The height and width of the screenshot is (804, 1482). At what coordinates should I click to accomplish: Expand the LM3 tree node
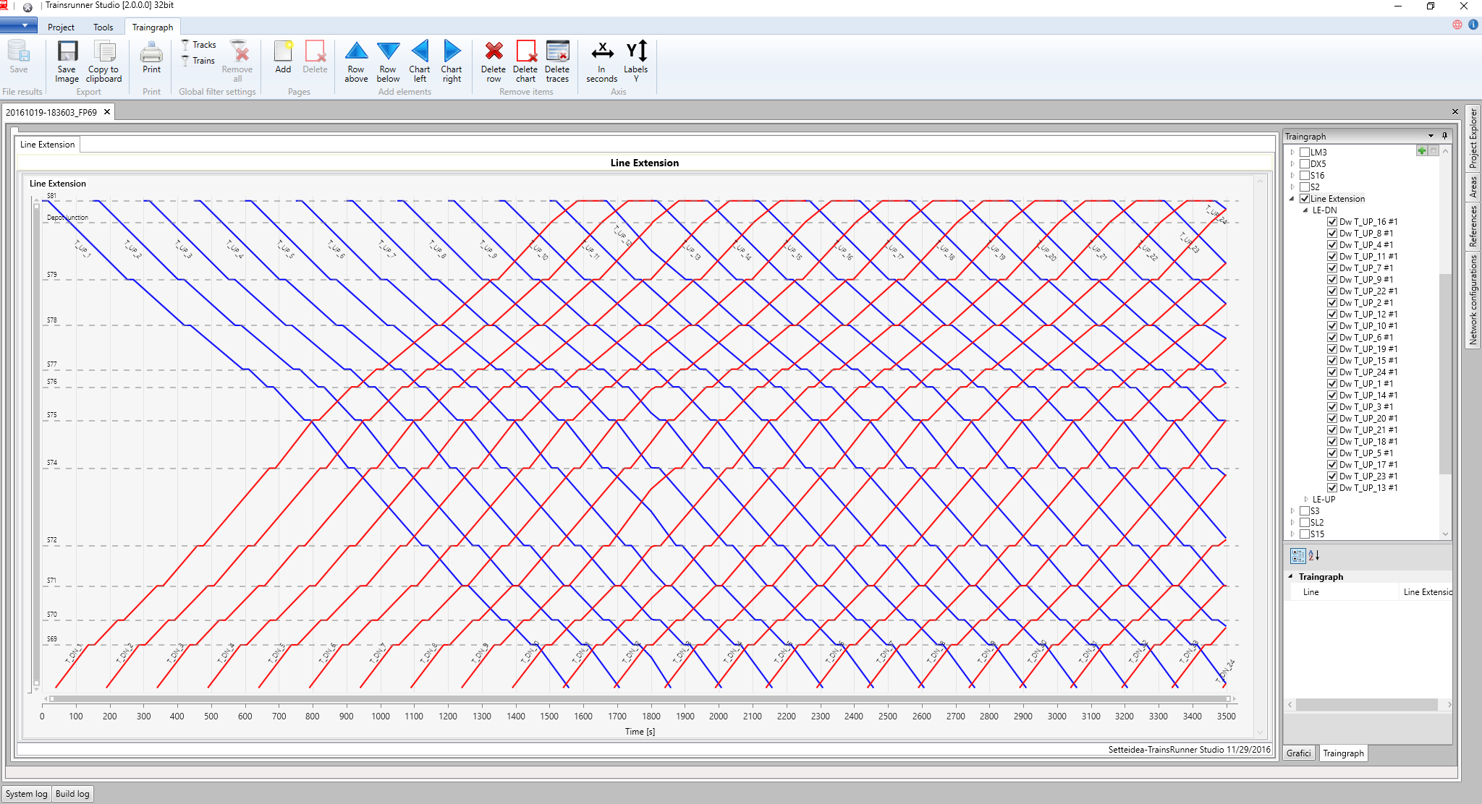(1292, 153)
